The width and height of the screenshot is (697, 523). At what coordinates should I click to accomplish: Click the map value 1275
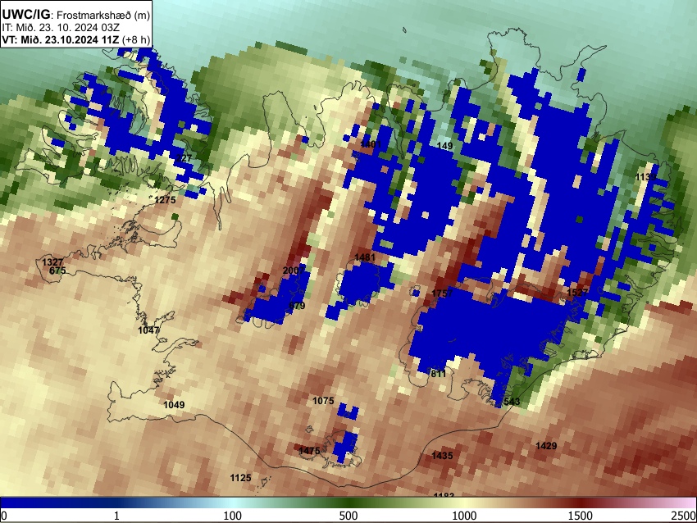(x=165, y=200)
